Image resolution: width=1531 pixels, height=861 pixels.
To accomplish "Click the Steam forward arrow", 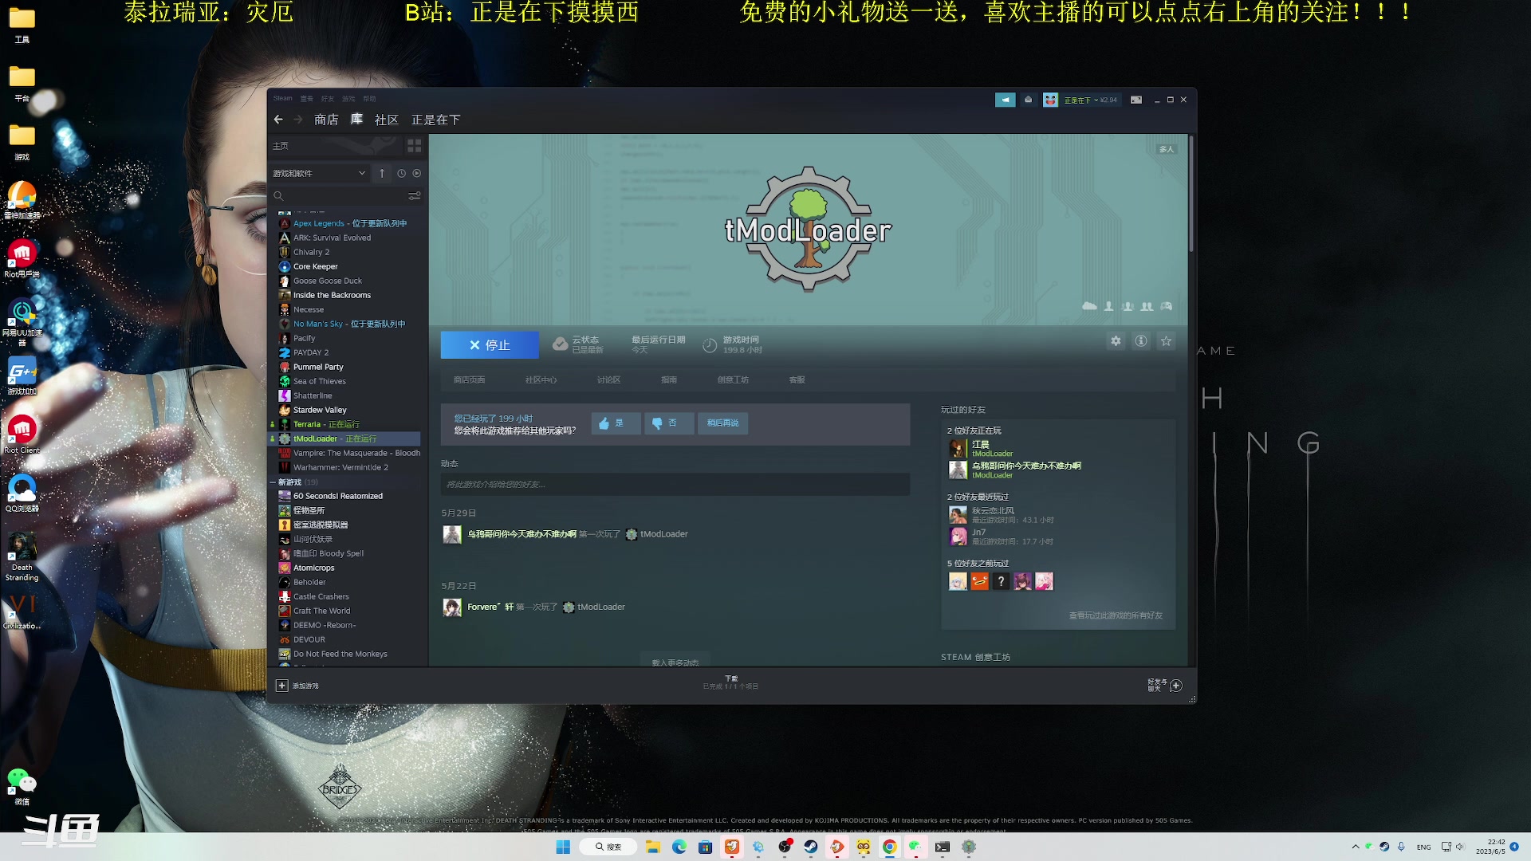I will 298,120.
